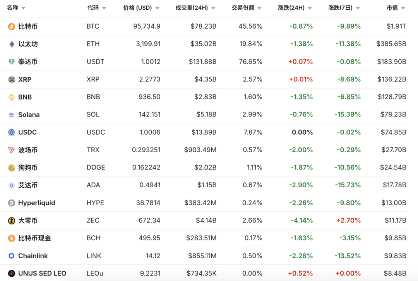The image size is (418, 281).
Task: Click the Hyperliquid name link
Action: (x=36, y=202)
